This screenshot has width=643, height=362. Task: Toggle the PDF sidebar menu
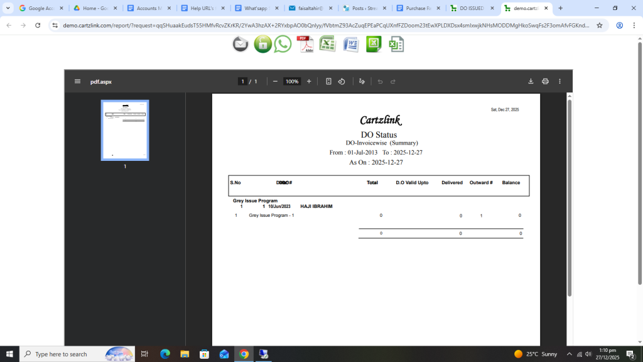pos(77,82)
